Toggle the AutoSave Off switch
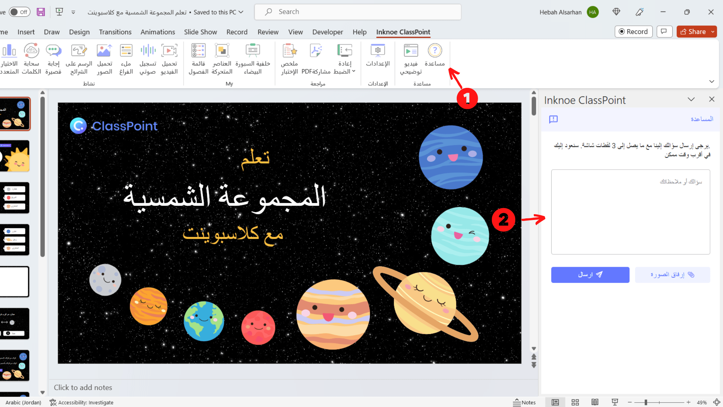The height and width of the screenshot is (407, 723). 19,12
